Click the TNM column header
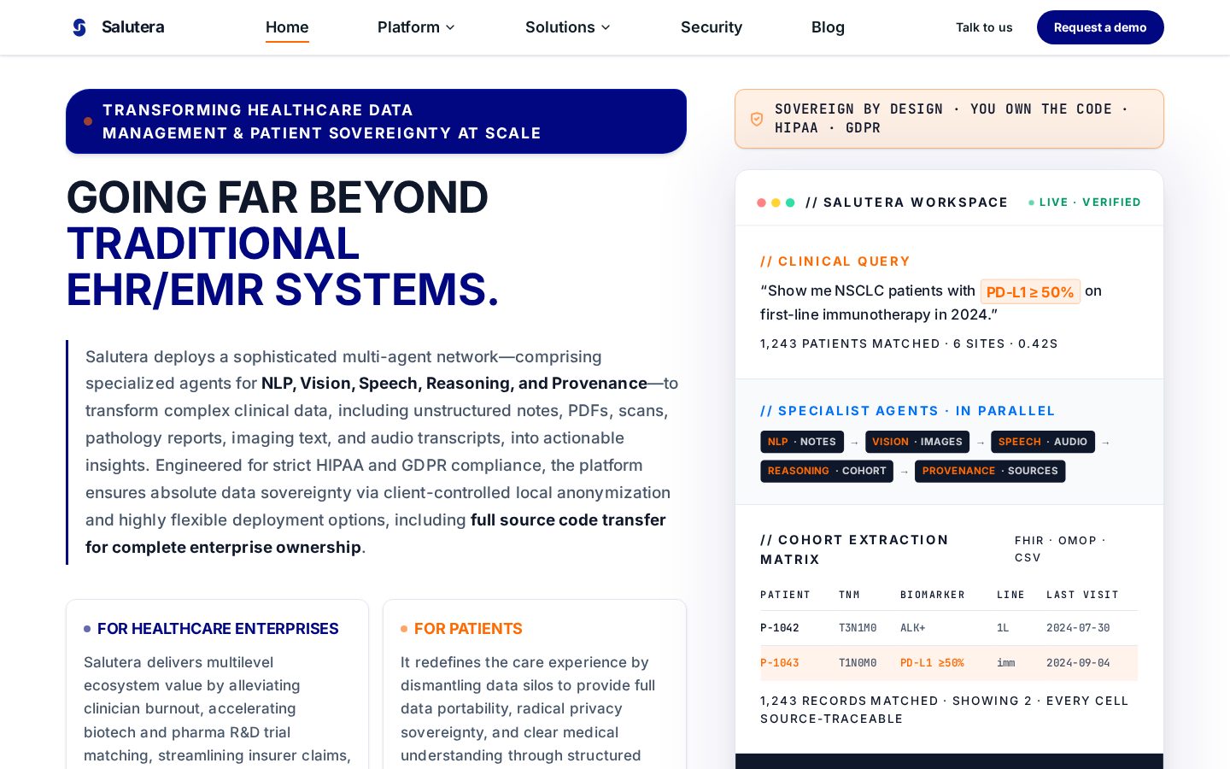 849,595
